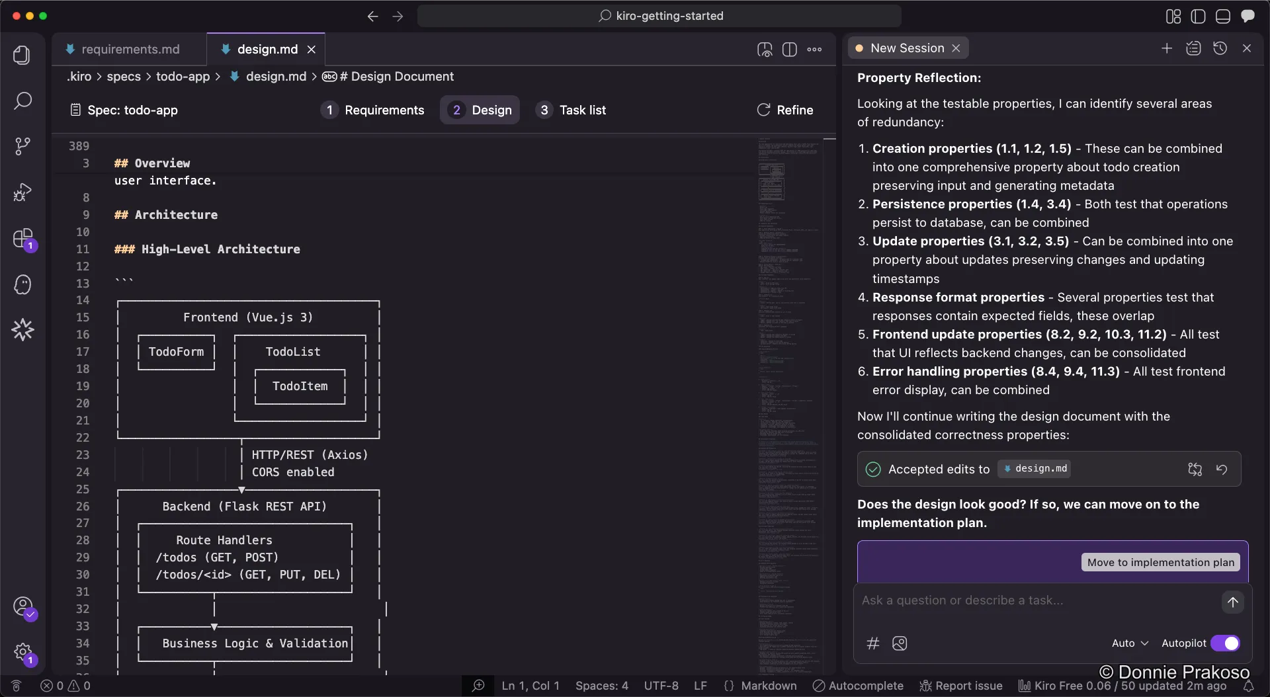Screen dimensions: 1270x697
Task: Open the Search panel in the sidebar
Action: coord(22,101)
